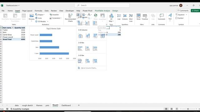Pick 100% stacked bar under 2-D Bar
The image size is (200, 112).
[95, 49]
